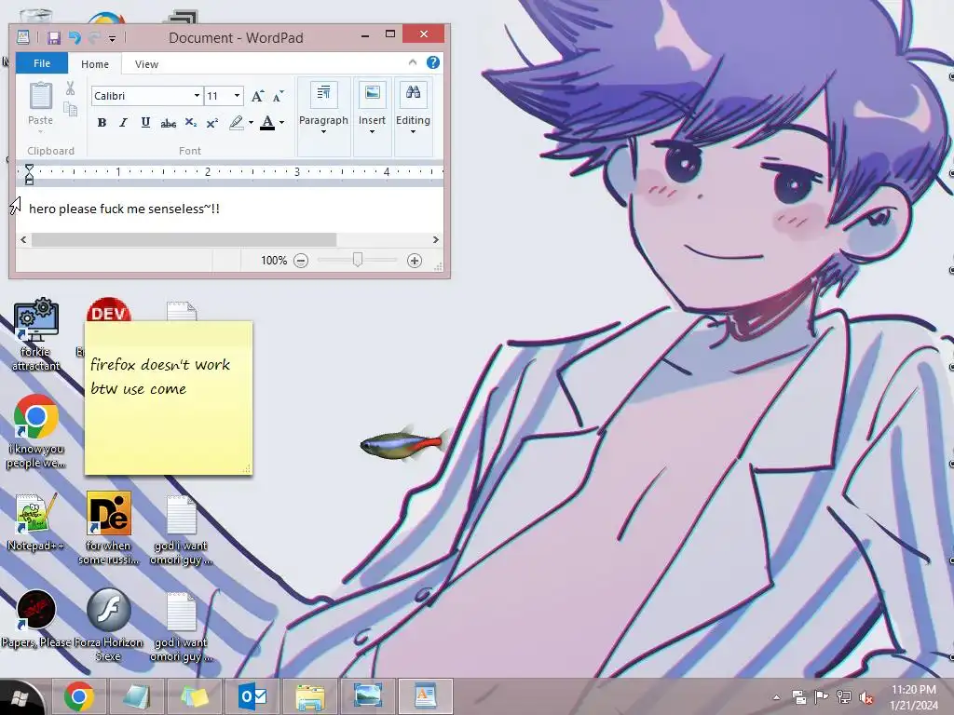Open the Notepad taskbar button
954x715 pixels.
(x=136, y=696)
